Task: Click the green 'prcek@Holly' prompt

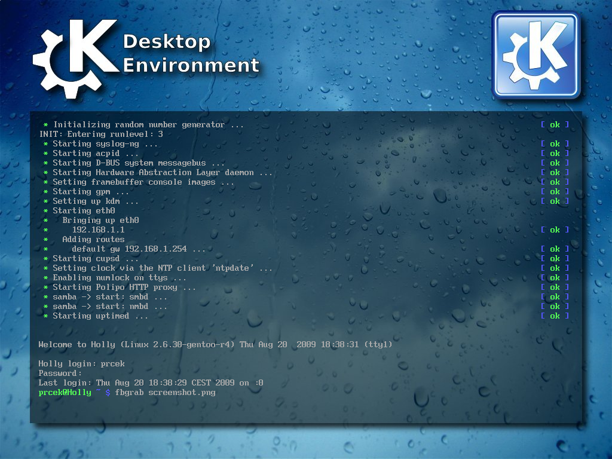Action: click(65, 393)
